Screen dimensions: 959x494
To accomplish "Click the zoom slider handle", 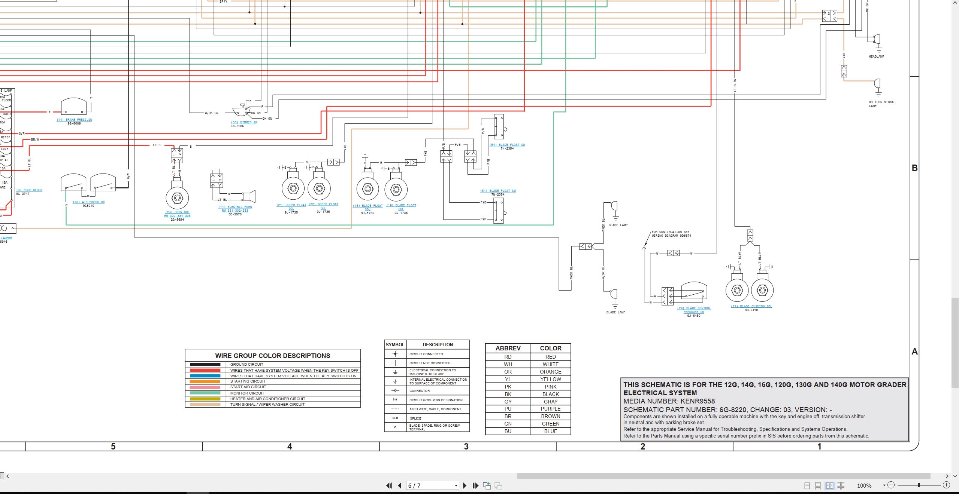I will pos(919,485).
